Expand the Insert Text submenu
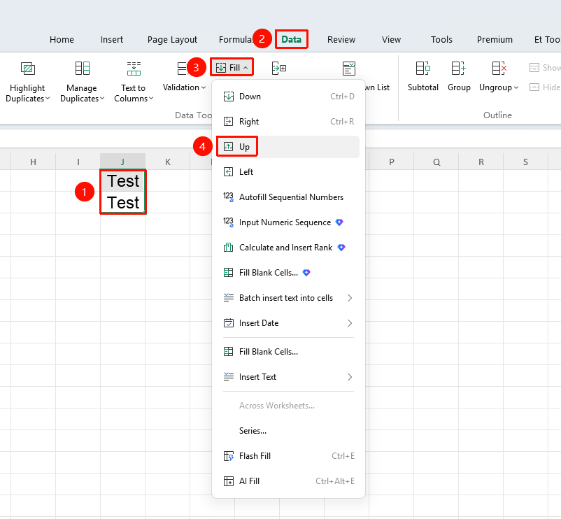Screen dimensions: 561x519 [x=288, y=377]
